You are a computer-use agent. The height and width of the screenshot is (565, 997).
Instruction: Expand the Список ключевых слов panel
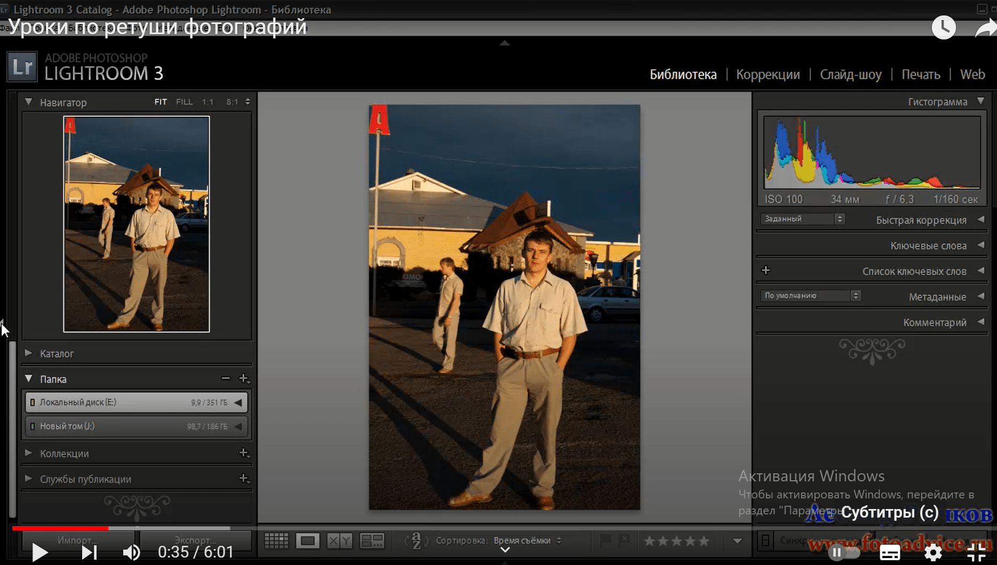980,271
